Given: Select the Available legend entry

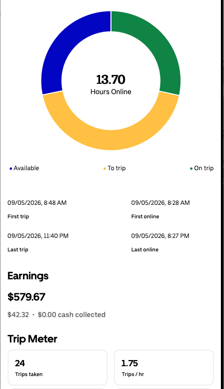Looking at the screenshot, I should [24, 168].
